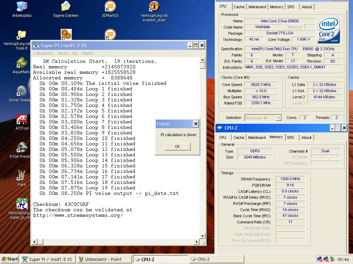353x264 pixels.
Task: Click the http://www.xtremesystems.org/ text
Action: point(78,215)
